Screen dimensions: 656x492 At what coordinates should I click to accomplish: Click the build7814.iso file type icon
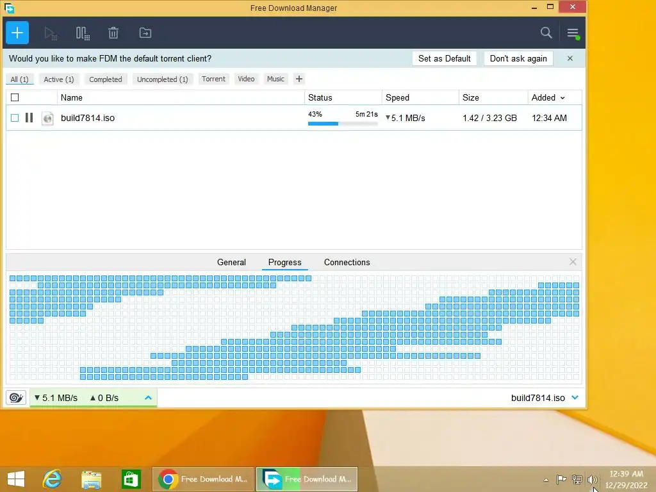click(x=47, y=119)
